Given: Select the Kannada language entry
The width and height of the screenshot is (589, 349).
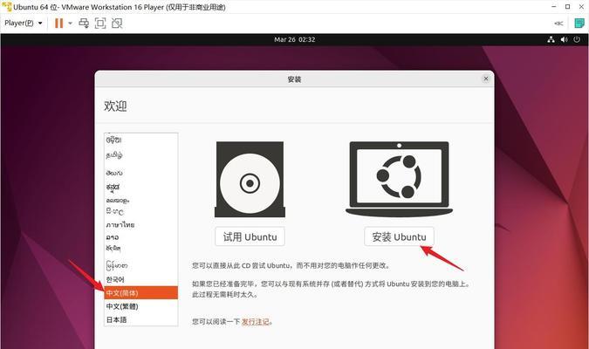Looking at the screenshot, I should (x=140, y=187).
